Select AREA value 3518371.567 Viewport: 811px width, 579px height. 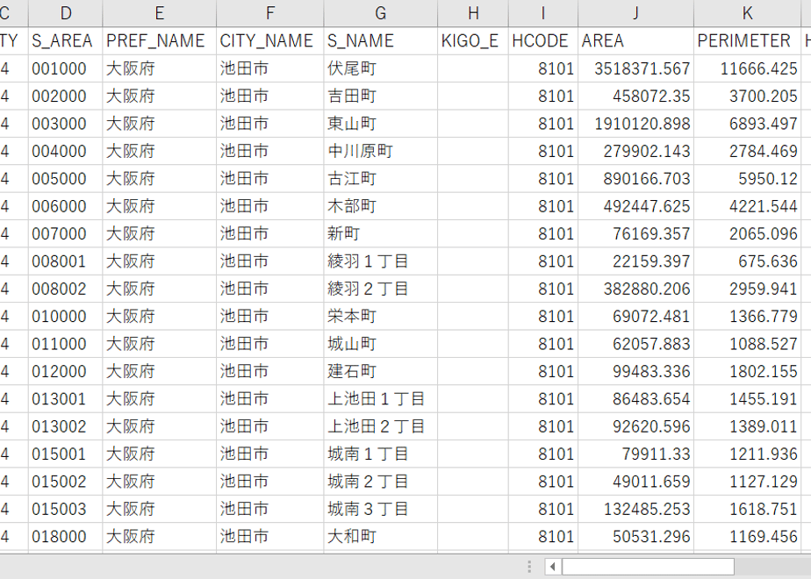tap(635, 68)
